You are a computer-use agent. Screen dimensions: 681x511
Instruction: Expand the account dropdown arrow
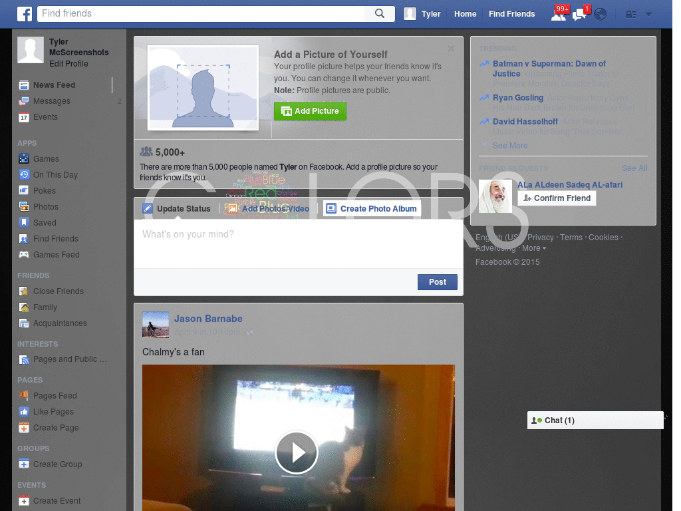click(648, 14)
